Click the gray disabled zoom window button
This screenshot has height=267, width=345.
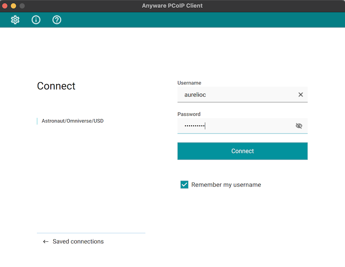[22, 6]
